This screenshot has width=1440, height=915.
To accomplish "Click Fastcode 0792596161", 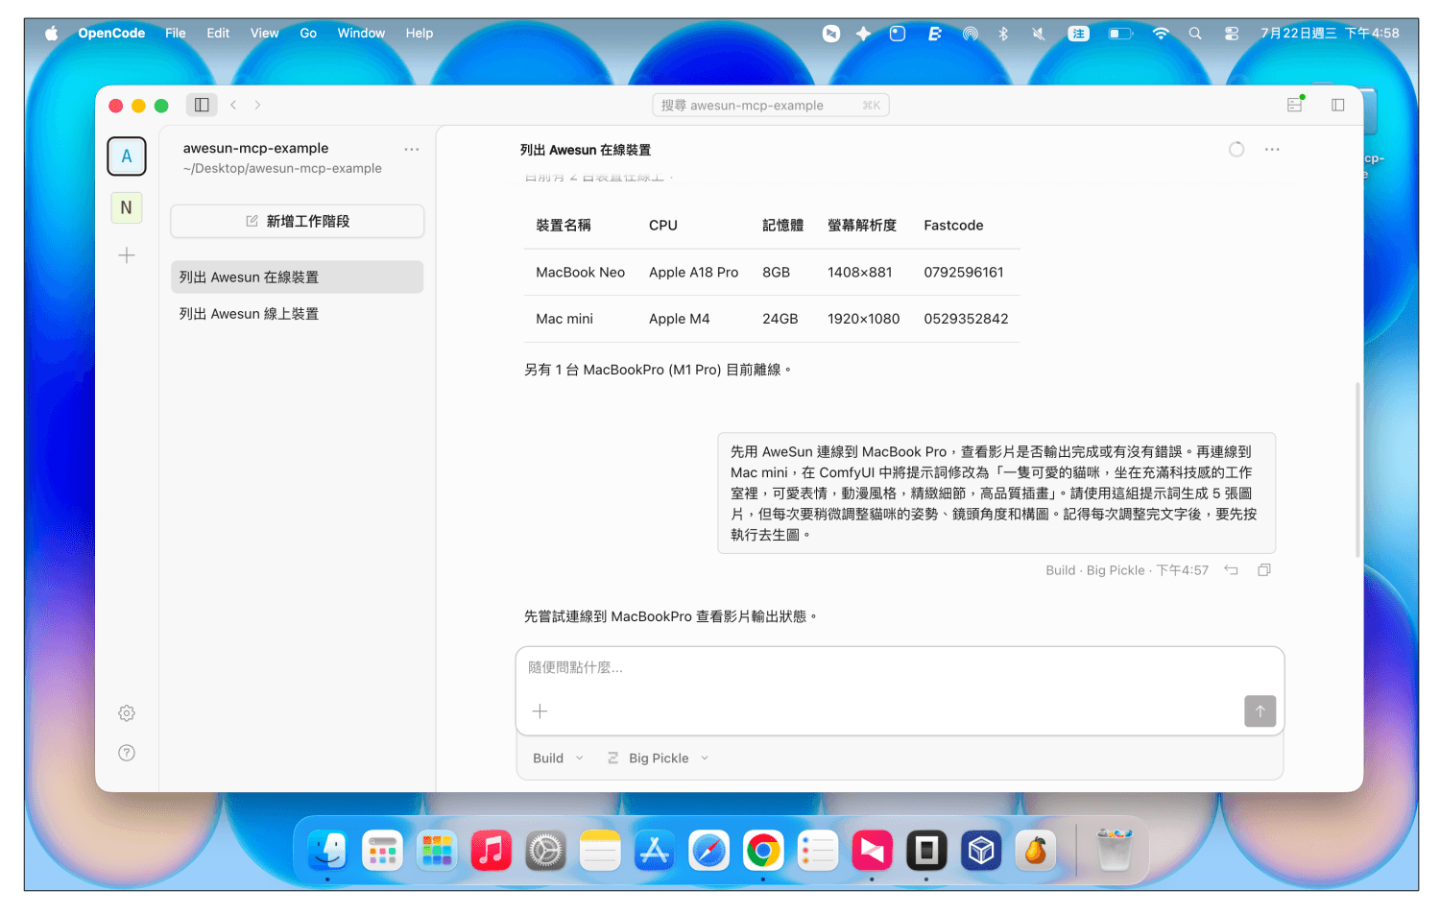I will [x=964, y=273].
